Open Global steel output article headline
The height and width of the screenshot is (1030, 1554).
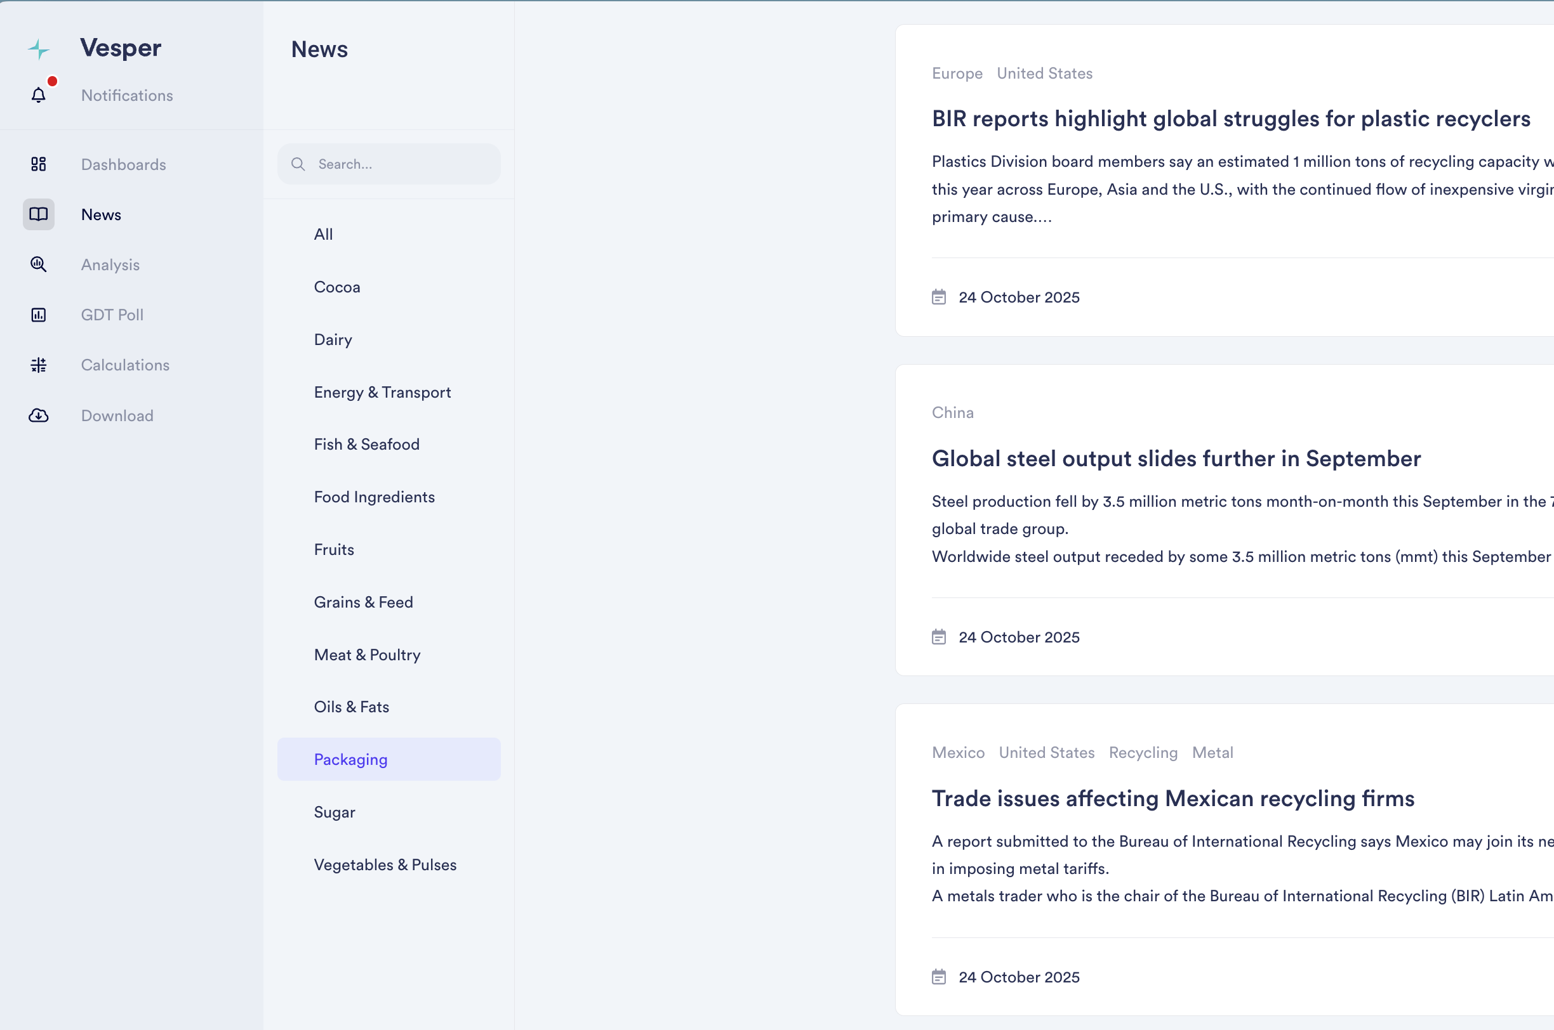pyautogui.click(x=1176, y=459)
